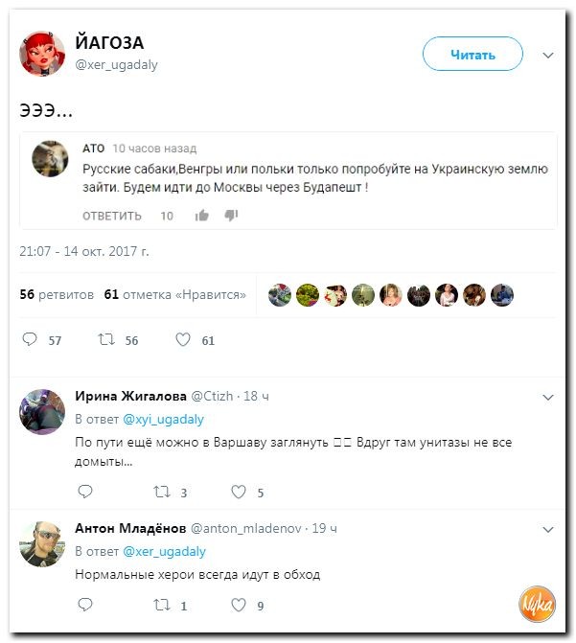Thumbs up the quoted АТО comment

pyautogui.click(x=202, y=216)
